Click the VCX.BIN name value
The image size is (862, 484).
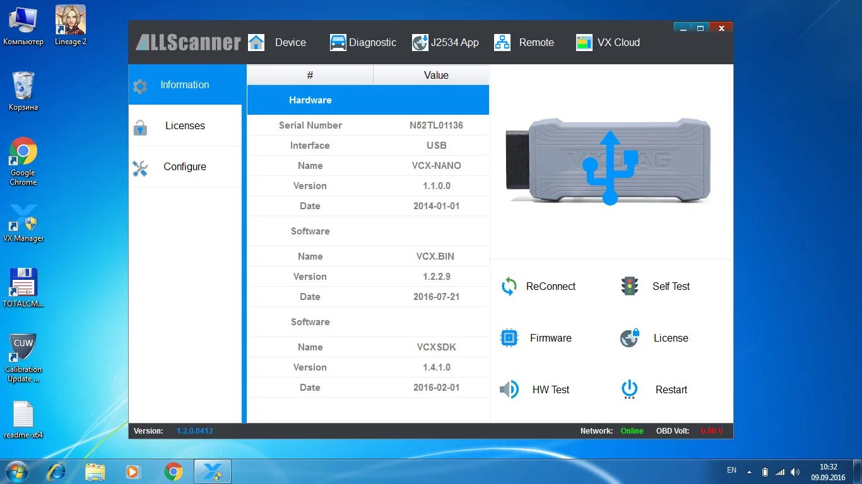[436, 256]
